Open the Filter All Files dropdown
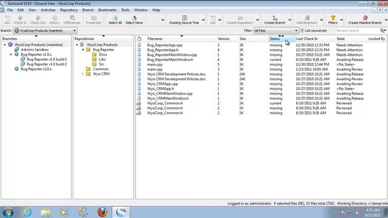Image resolution: width=388 pixels, height=218 pixels. 276,31
